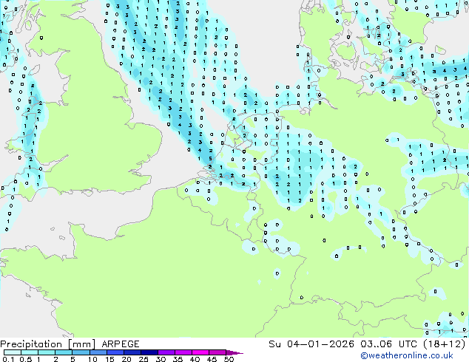
Task: Click the legend value '15'
Action: click(109, 359)
